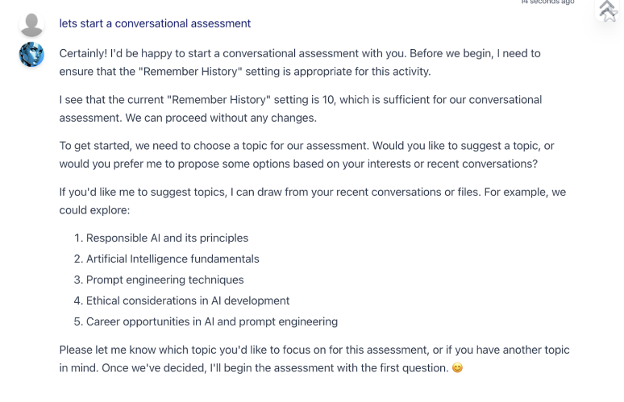Select topic "Ethical considerations in AI development"

pos(188,300)
